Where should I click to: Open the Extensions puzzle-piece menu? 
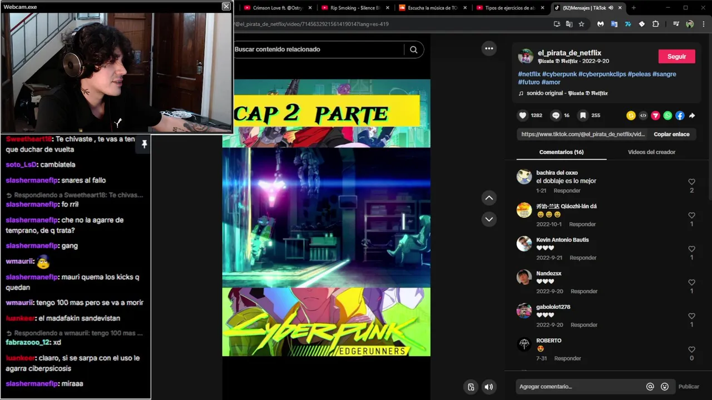coord(655,24)
